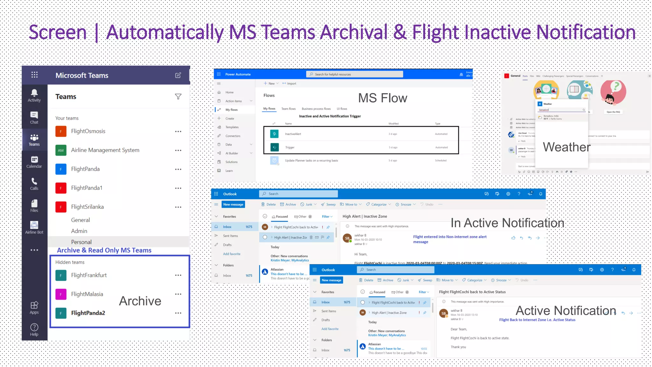The height and width of the screenshot is (367, 652).
Task: Expand Snooze dropdown in front Outlook toolbar
Action: click(510, 280)
